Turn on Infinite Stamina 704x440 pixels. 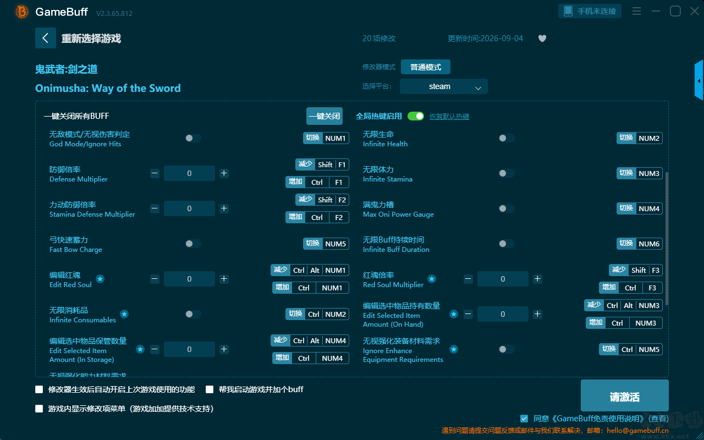pos(507,173)
